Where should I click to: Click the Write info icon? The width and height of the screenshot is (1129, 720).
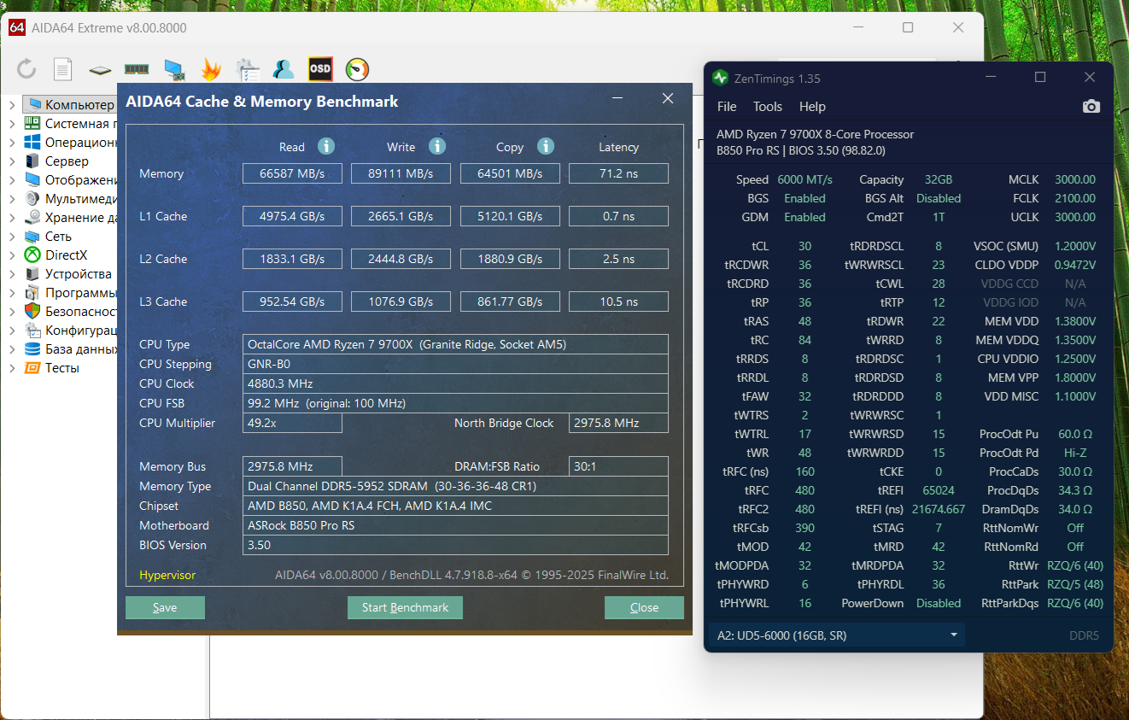point(437,146)
